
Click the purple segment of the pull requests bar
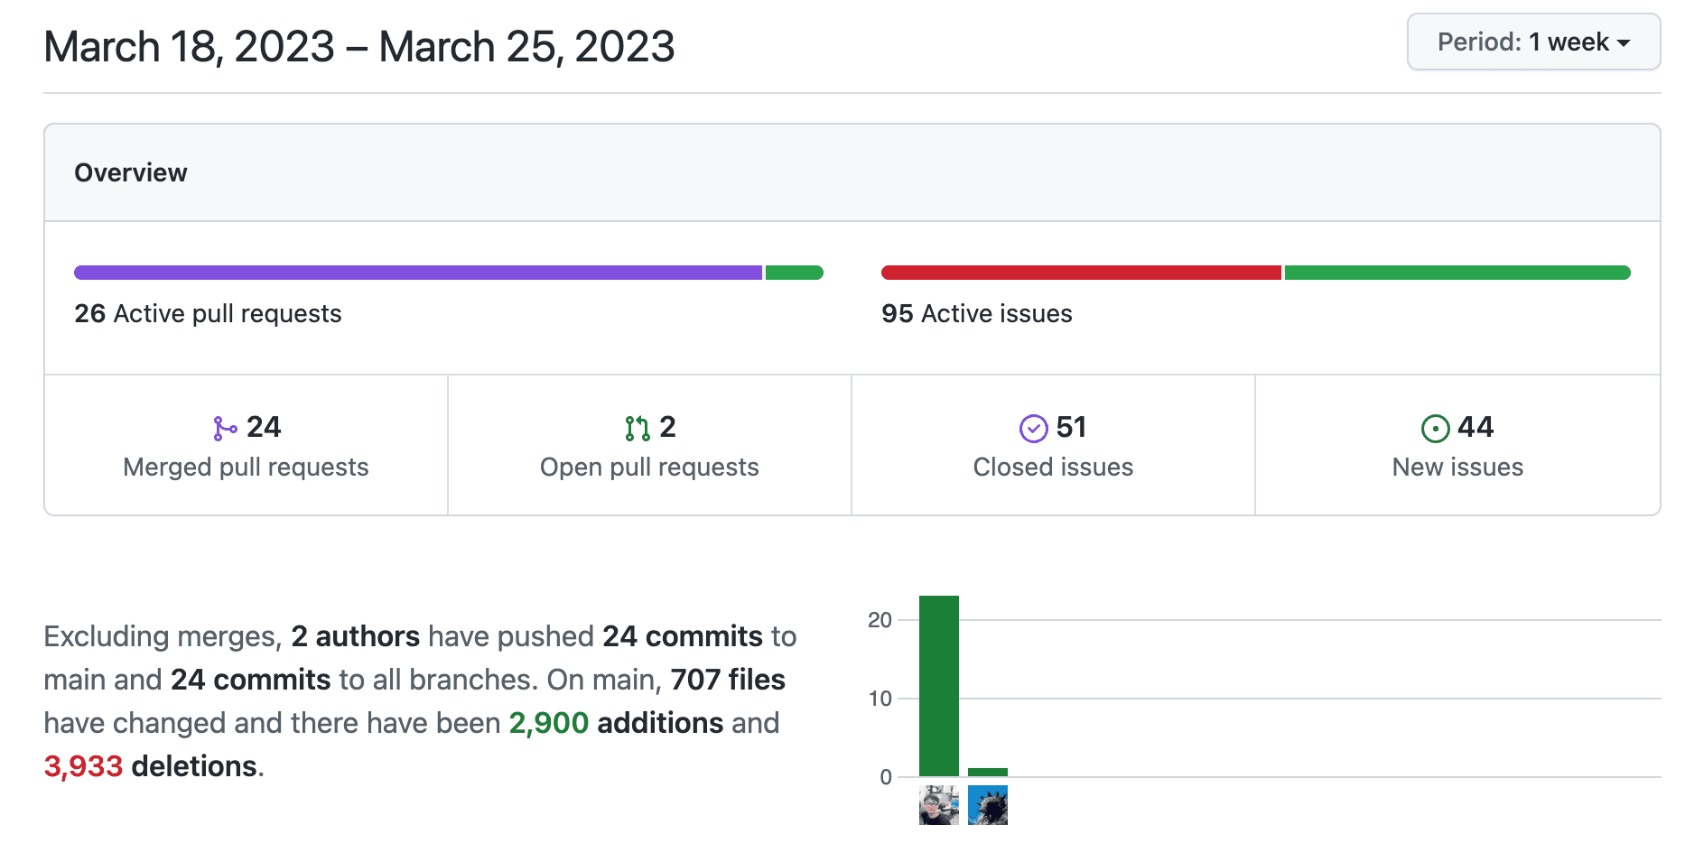coord(417,273)
